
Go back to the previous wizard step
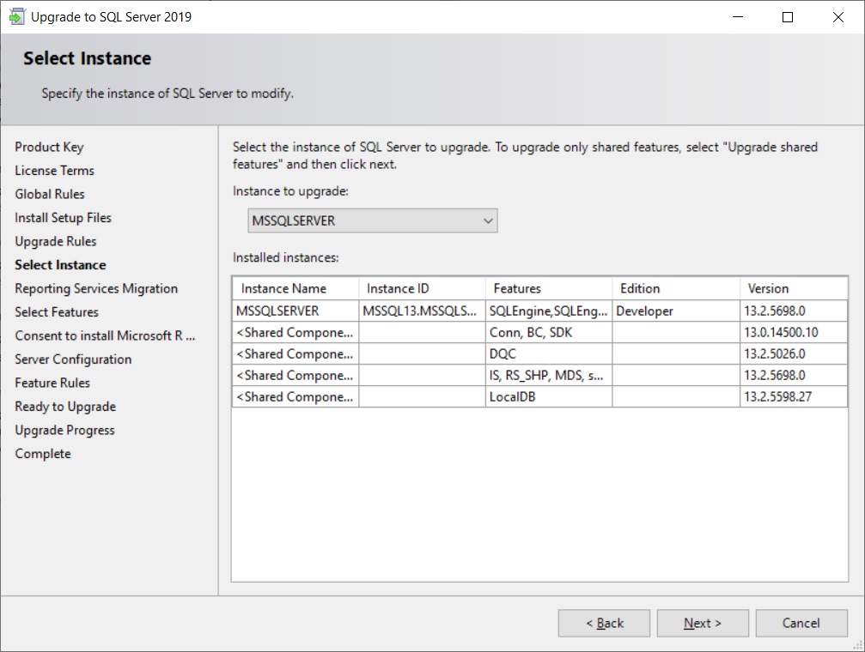click(604, 623)
